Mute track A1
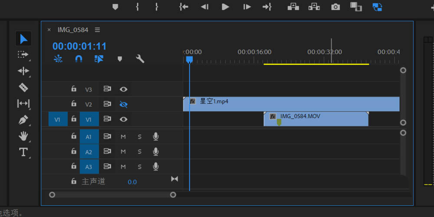This screenshot has height=217, width=434. click(123, 136)
